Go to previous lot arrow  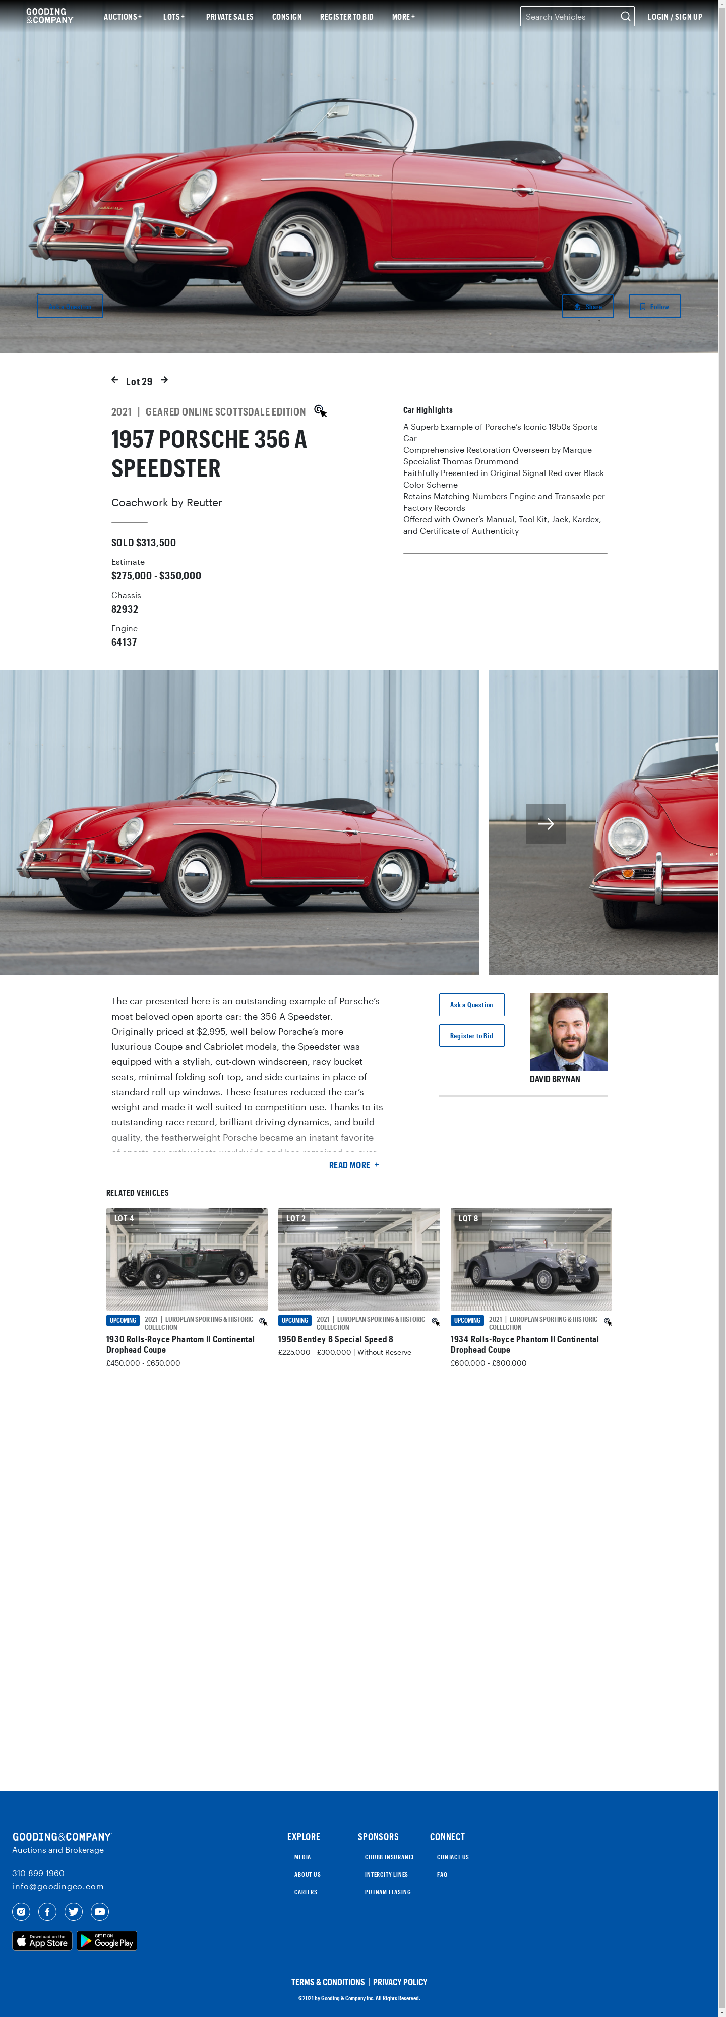pos(115,380)
